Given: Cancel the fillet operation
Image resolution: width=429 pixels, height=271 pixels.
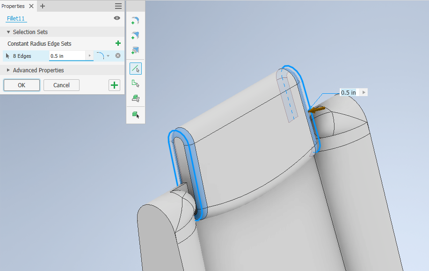Looking at the screenshot, I should coord(61,85).
